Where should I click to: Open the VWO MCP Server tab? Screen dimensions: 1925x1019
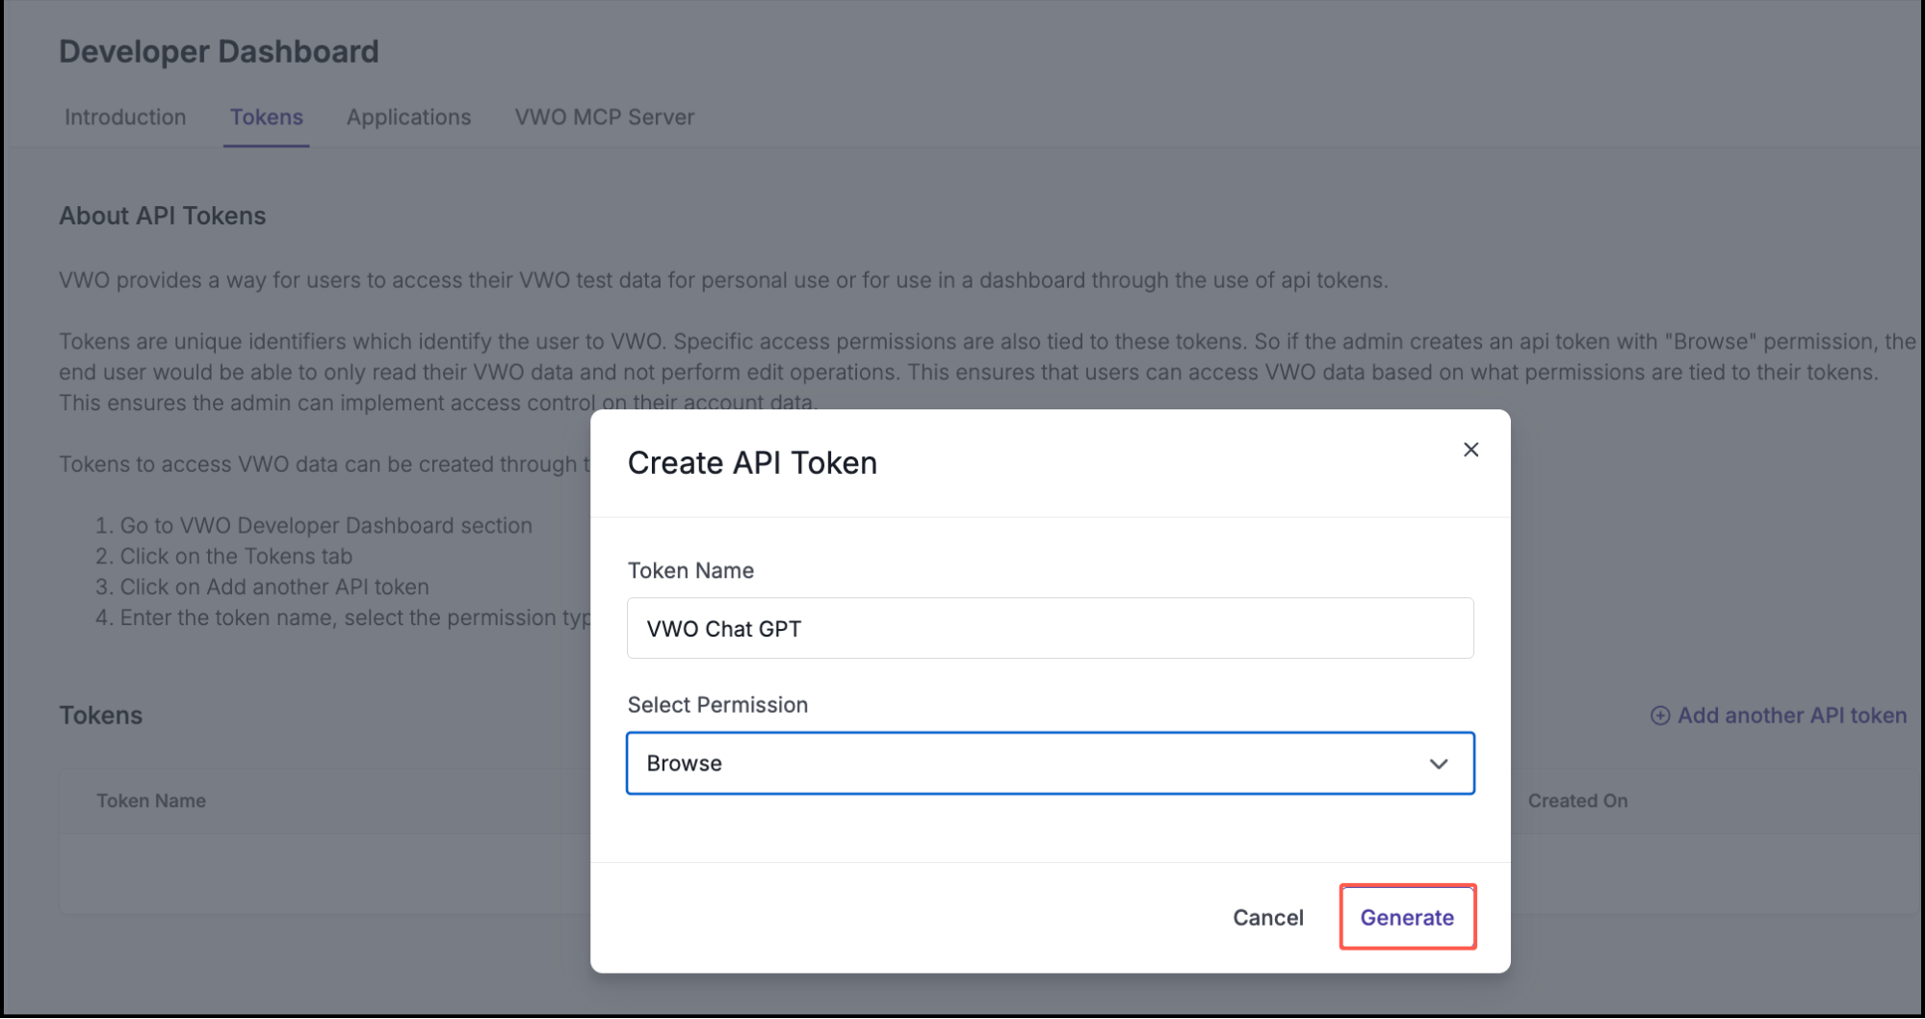tap(604, 117)
